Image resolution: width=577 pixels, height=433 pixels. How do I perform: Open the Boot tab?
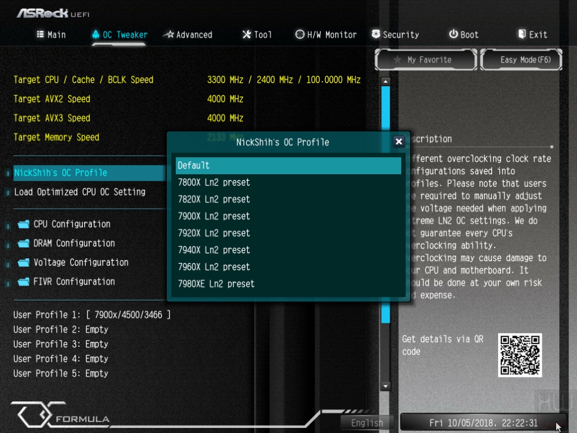464,35
